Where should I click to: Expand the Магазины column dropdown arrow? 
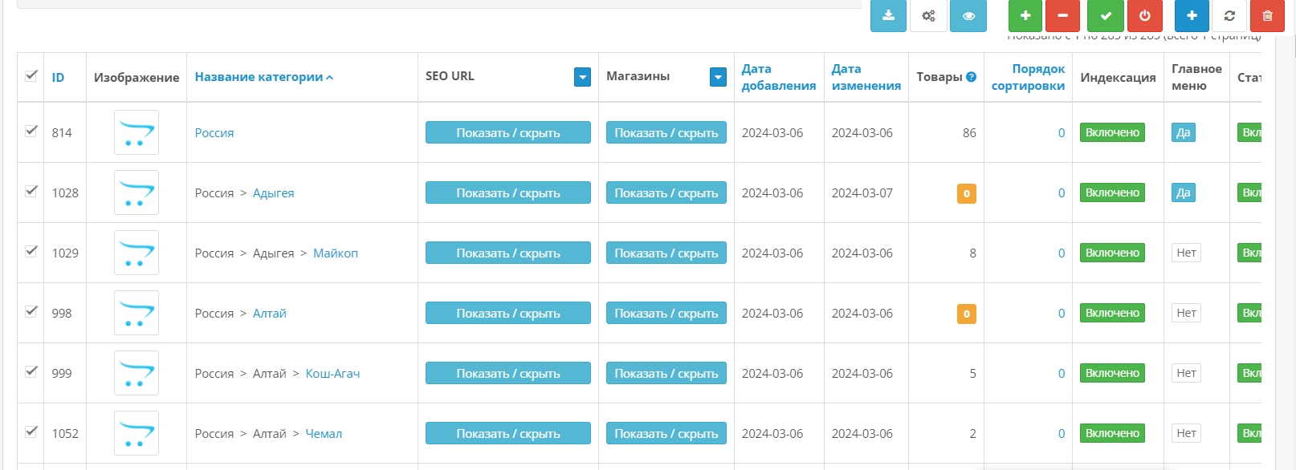tap(718, 77)
